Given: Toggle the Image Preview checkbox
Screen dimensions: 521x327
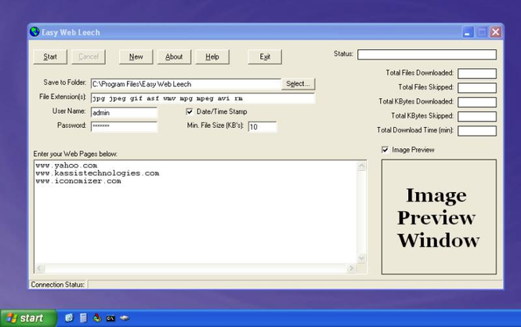Looking at the screenshot, I should click(x=385, y=150).
